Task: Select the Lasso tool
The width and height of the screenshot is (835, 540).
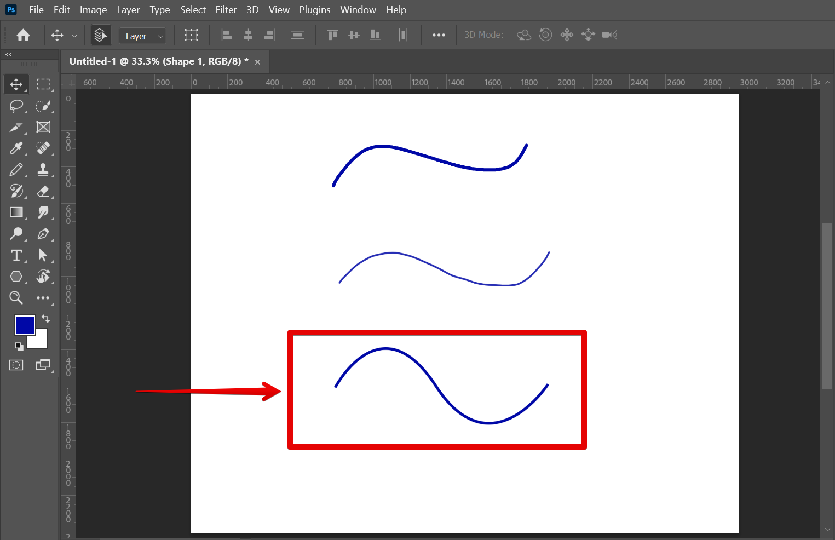Action: tap(16, 106)
